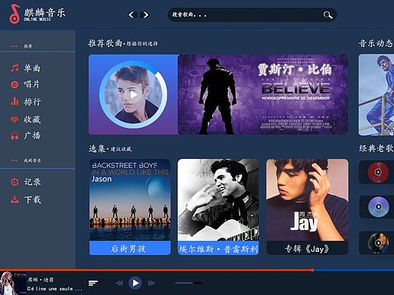Image resolution: width=394 pixels, height=295 pixels.
Task: Open the 广播 (radio) section
Action: coord(32,135)
